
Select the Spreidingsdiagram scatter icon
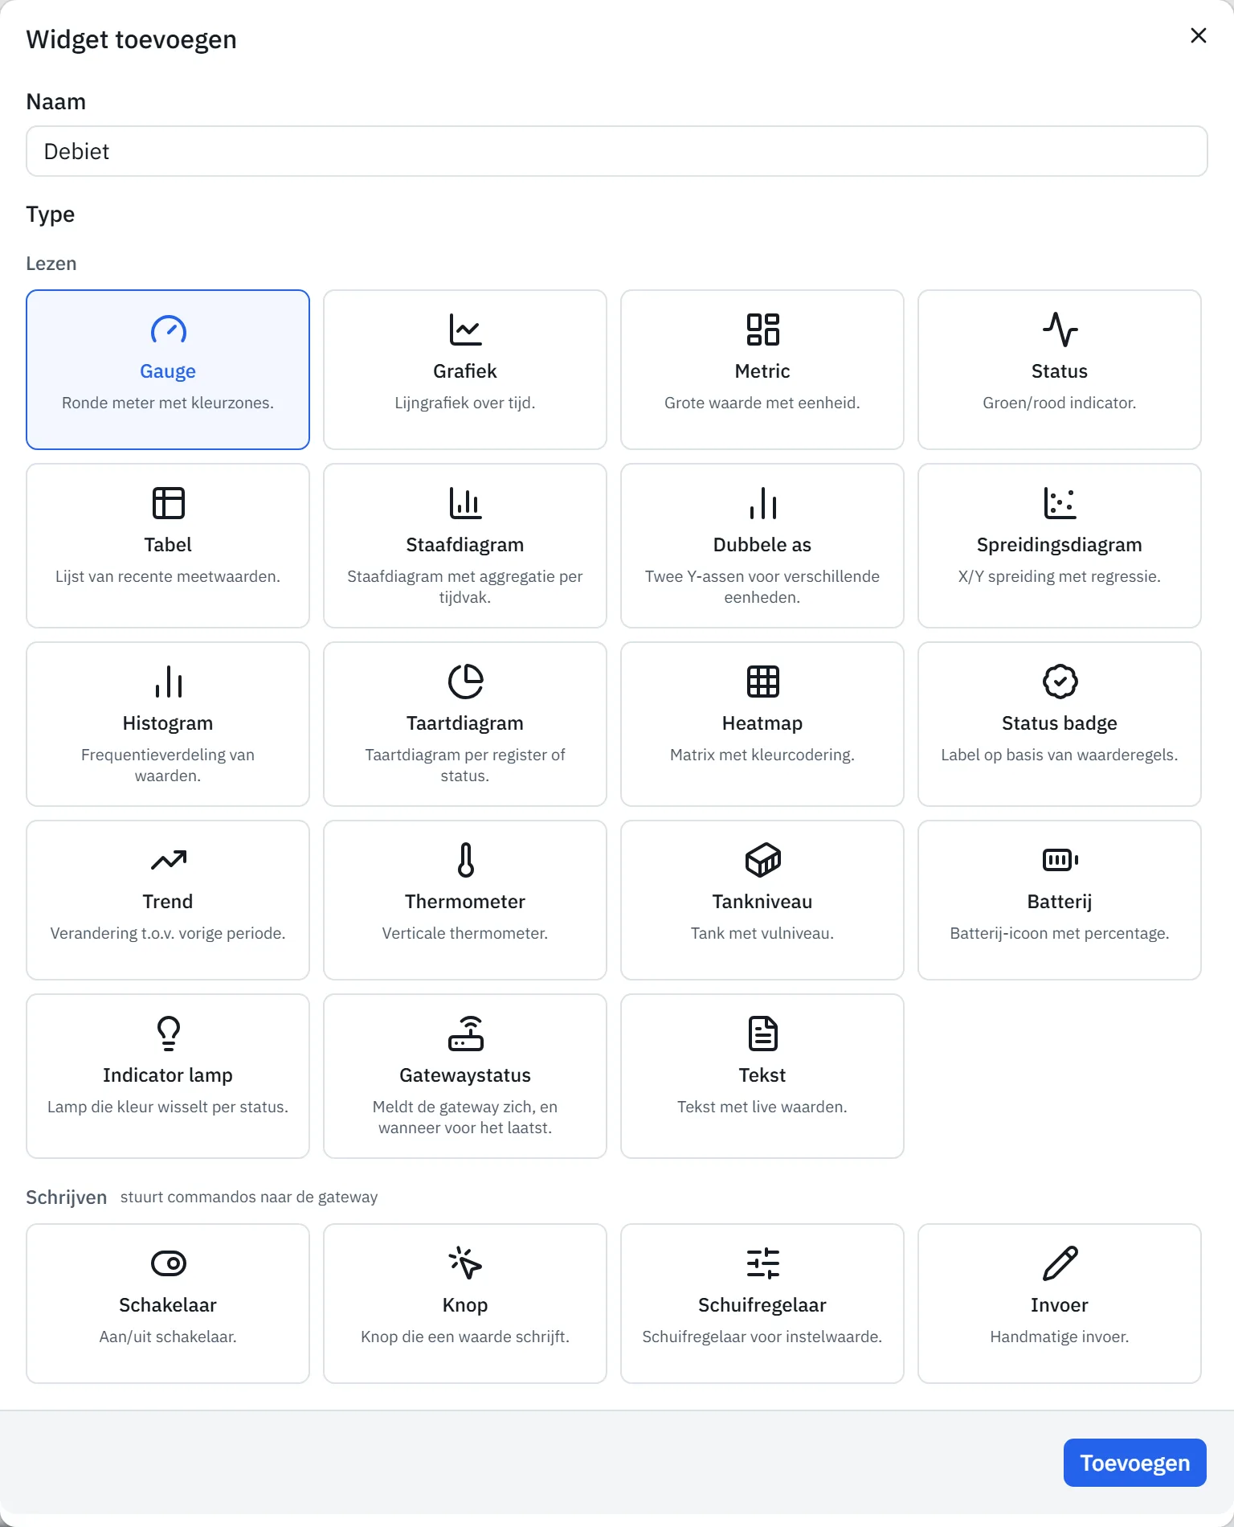point(1060,503)
